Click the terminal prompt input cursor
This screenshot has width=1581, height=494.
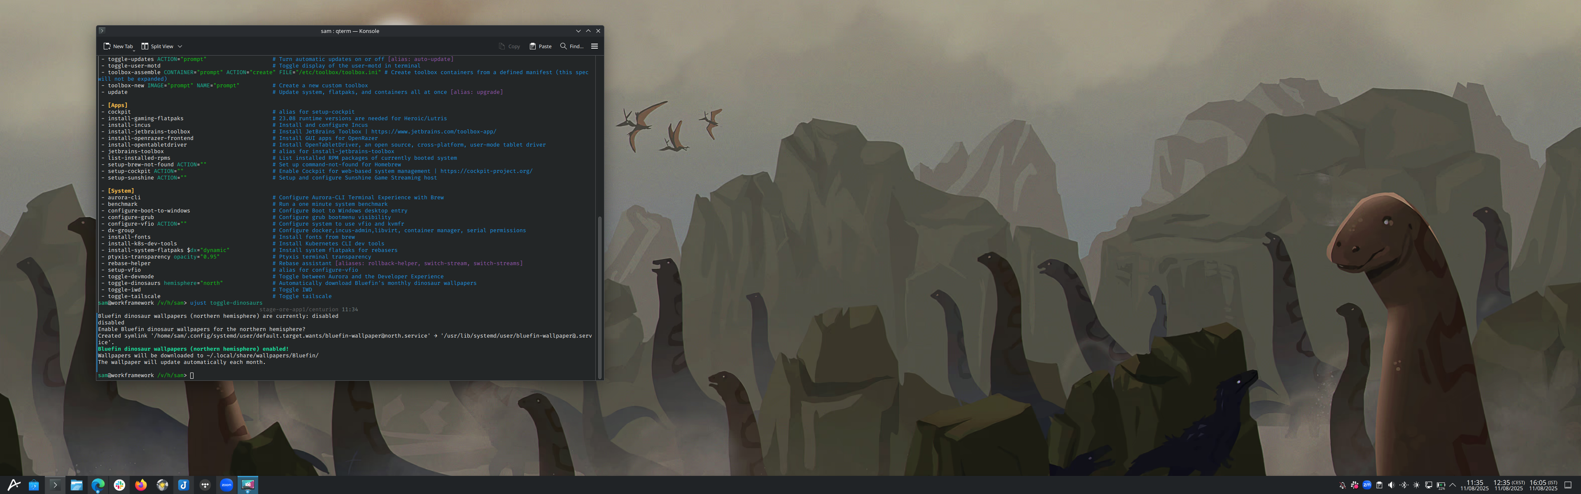192,375
